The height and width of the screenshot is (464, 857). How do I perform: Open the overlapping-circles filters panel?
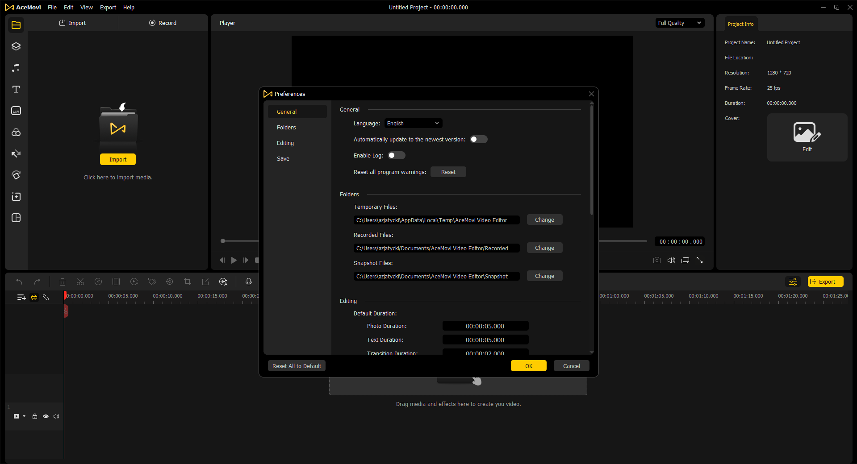tap(16, 133)
